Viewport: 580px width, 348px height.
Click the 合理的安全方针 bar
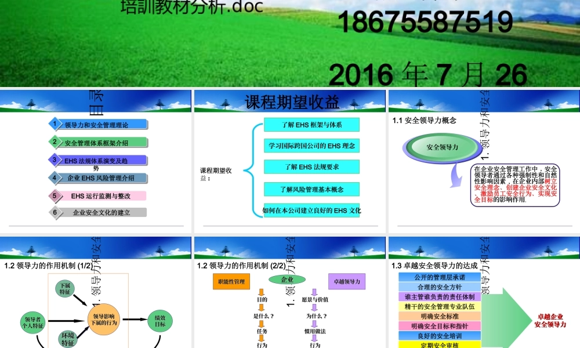coord(440,287)
